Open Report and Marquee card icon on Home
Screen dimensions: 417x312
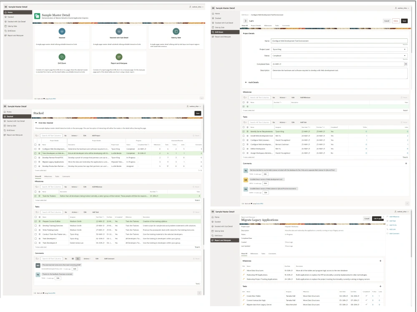pos(119,57)
